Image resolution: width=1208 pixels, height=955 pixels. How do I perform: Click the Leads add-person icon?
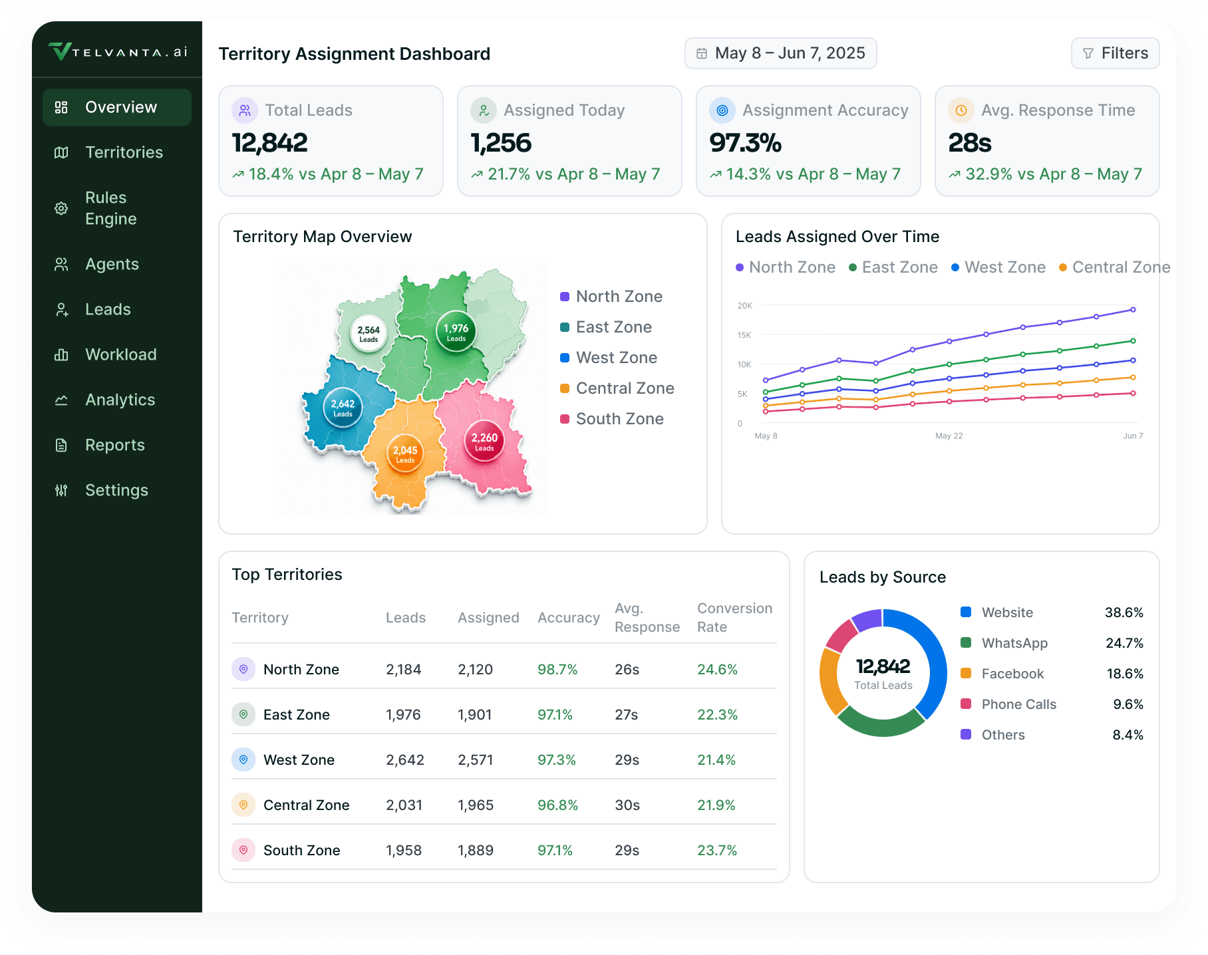click(61, 309)
